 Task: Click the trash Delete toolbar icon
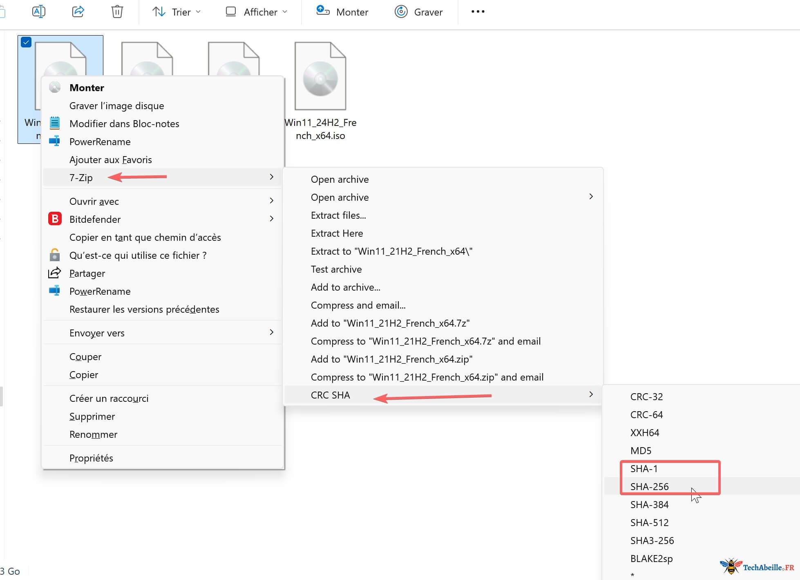tap(117, 11)
